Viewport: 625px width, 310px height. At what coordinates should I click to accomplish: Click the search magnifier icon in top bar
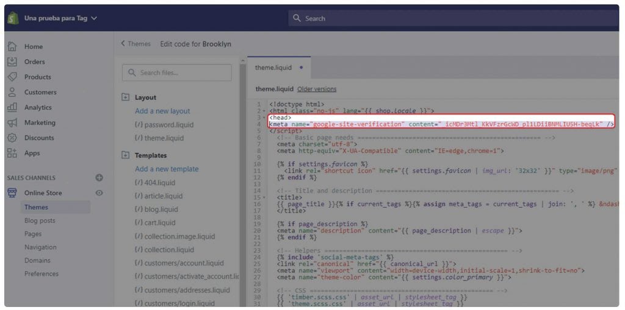click(x=297, y=18)
